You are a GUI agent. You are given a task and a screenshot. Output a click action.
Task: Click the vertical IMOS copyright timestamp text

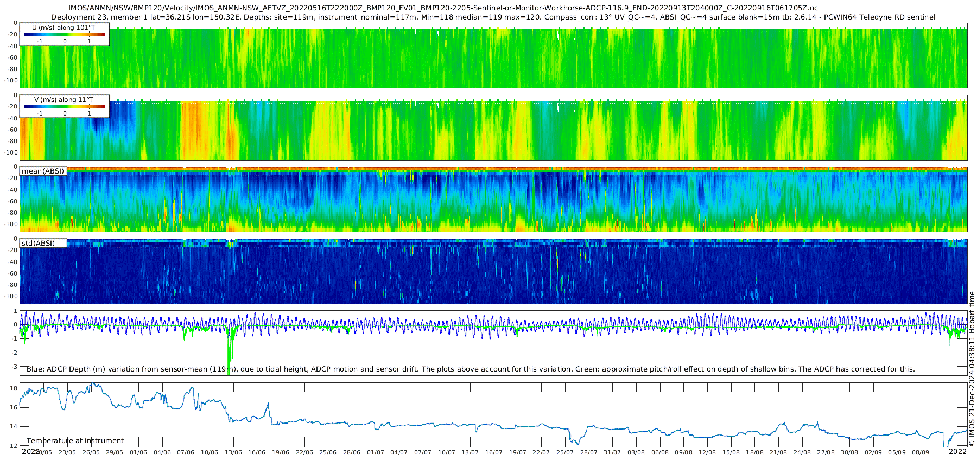pos(972,369)
